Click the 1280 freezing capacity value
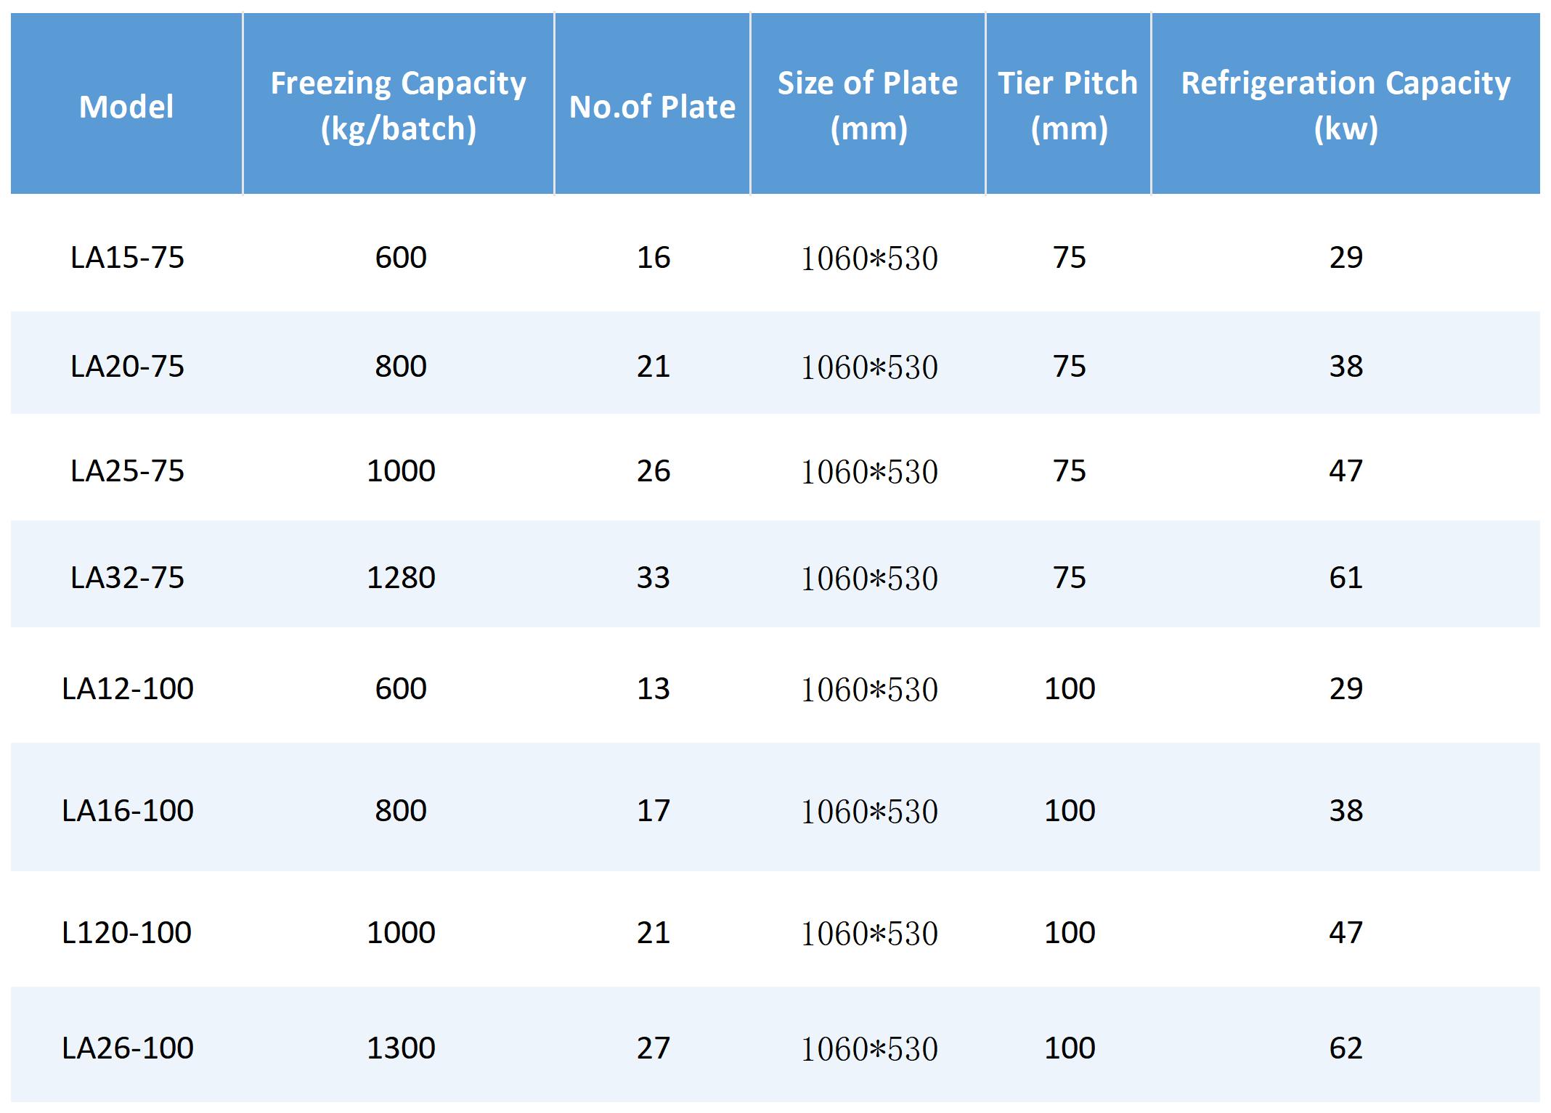Image resolution: width=1551 pixels, height=1113 pixels. [401, 578]
